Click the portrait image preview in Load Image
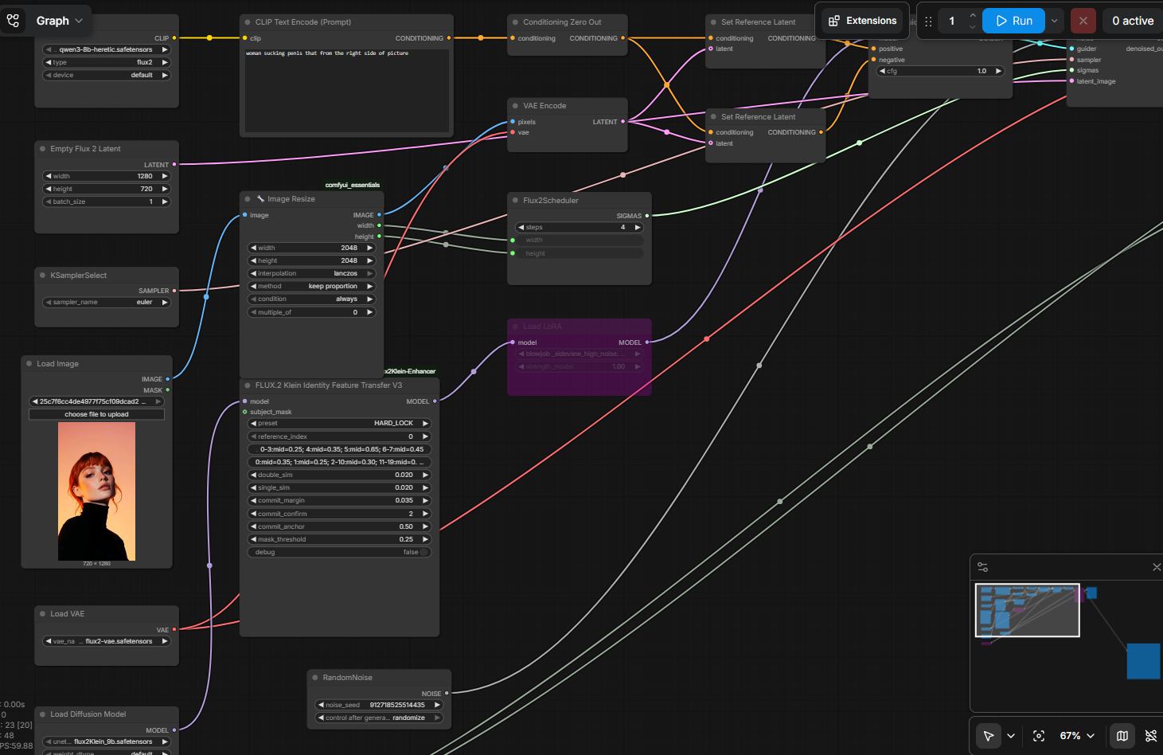Screen dimensions: 1163x755 [96, 491]
